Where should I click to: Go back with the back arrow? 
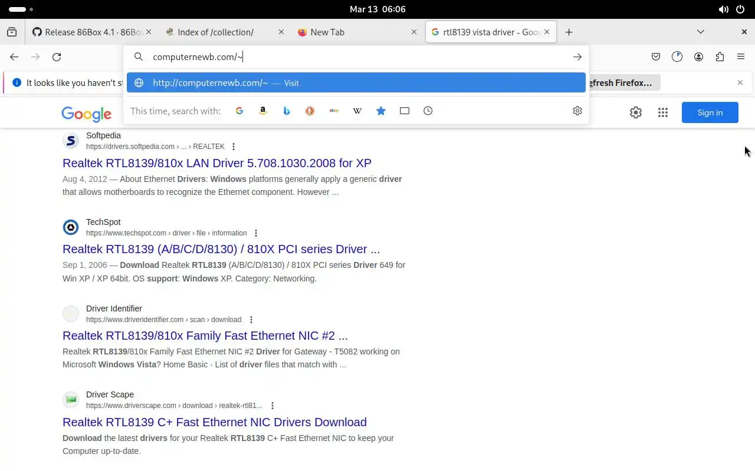coord(14,57)
